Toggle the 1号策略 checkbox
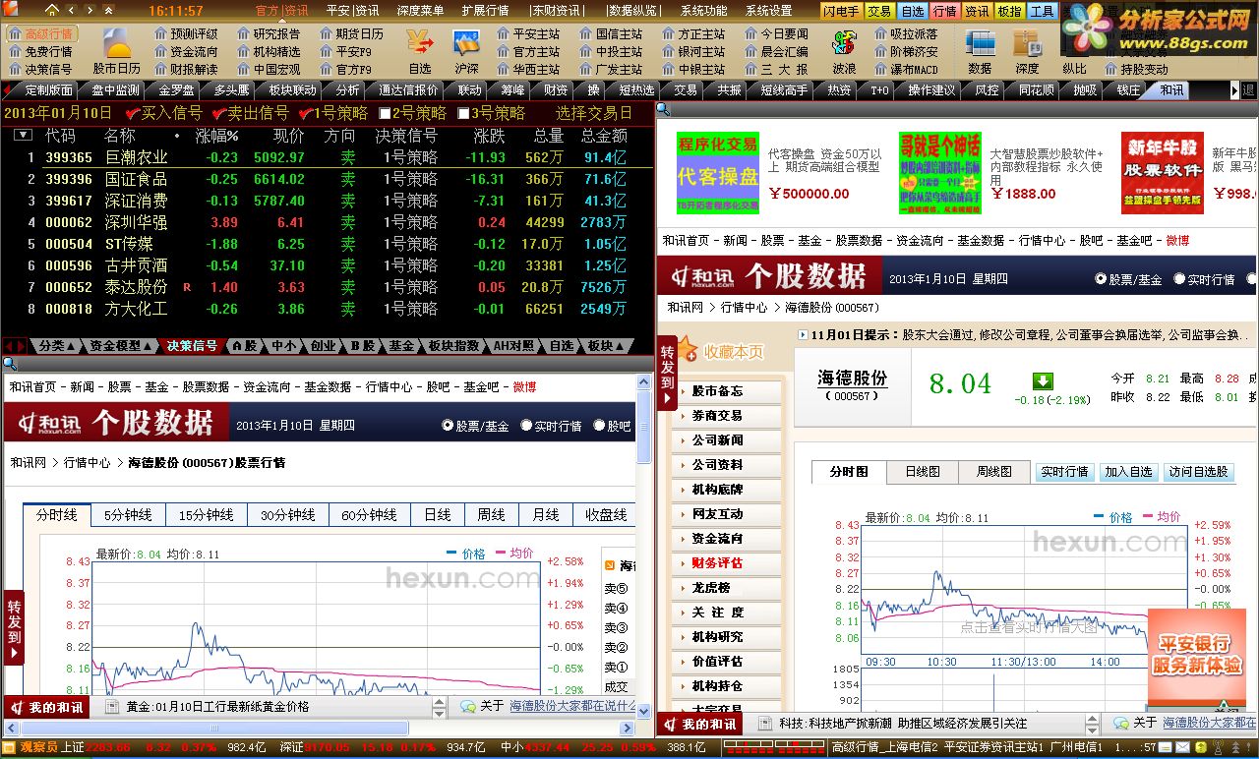Image resolution: width=1259 pixels, height=759 pixels. point(305,113)
